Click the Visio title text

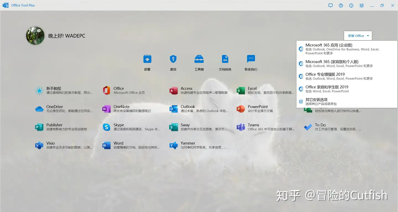coord(51,143)
